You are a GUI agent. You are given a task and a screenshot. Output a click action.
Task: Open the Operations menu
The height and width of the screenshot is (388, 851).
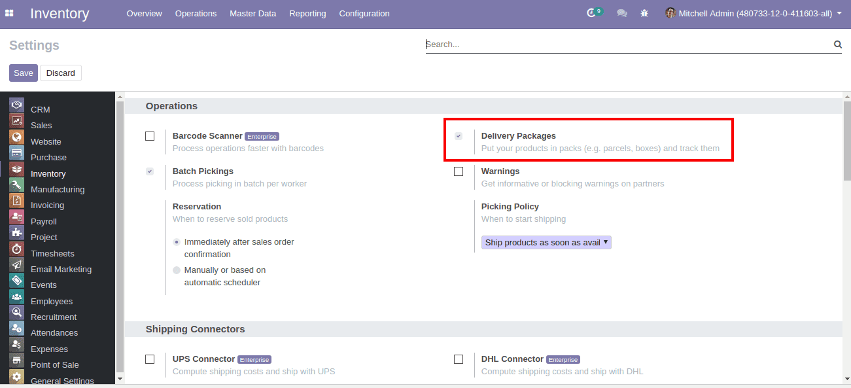pyautogui.click(x=196, y=13)
